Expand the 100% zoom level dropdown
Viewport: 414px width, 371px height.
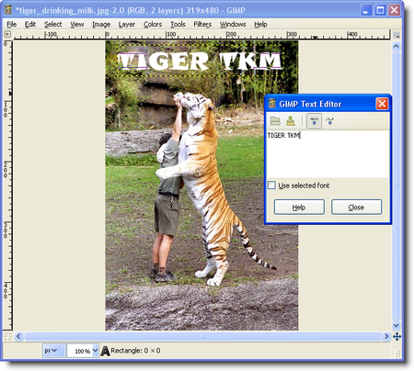(95, 351)
